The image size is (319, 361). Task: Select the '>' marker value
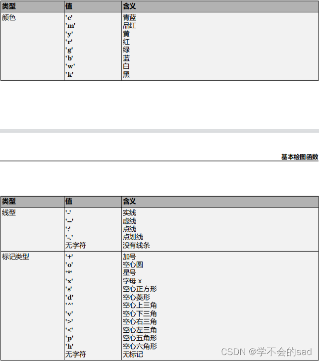click(x=69, y=321)
